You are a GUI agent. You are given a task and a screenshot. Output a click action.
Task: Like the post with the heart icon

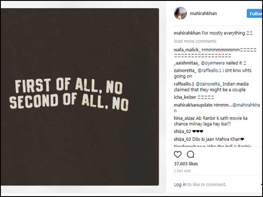pos(178,154)
